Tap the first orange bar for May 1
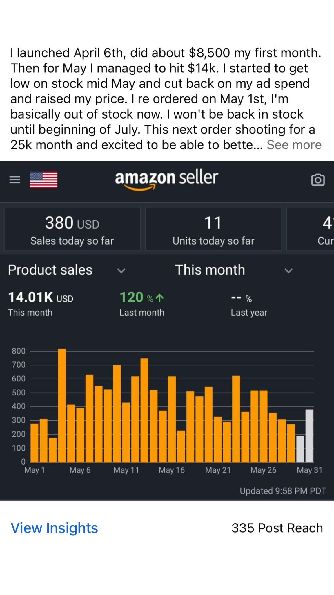 (x=35, y=443)
